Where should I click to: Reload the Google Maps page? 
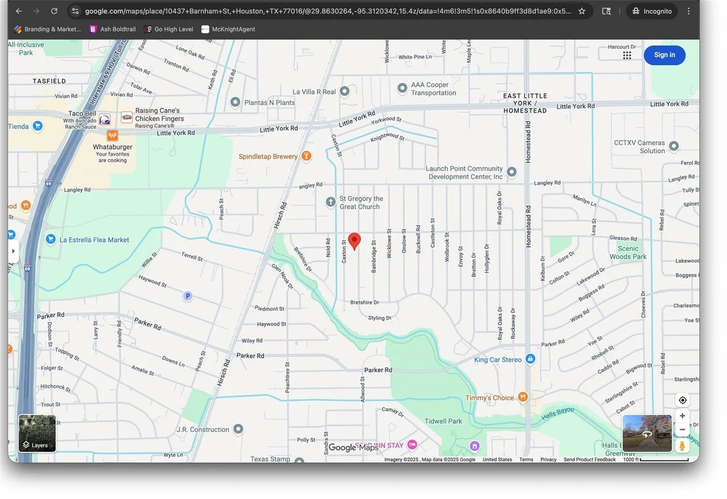[x=54, y=11]
